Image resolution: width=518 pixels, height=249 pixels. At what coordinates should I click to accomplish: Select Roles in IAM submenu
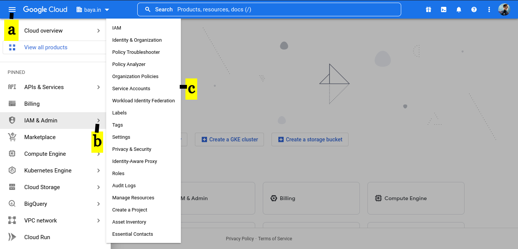coord(143,174)
